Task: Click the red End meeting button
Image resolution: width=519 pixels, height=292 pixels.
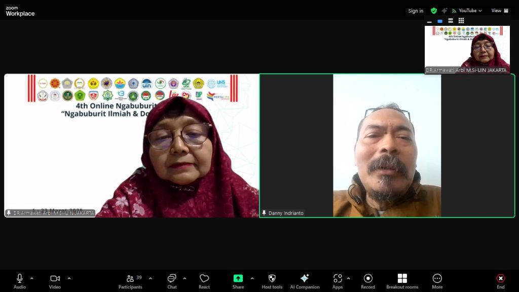Action: (501, 281)
